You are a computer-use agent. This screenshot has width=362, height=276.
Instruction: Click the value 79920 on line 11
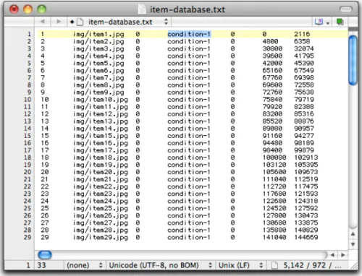click(x=272, y=107)
